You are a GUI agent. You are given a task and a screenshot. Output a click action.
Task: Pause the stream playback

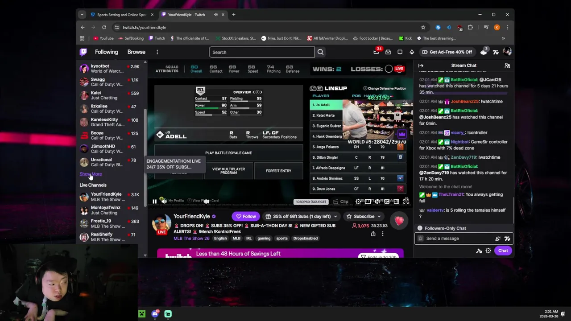click(154, 202)
